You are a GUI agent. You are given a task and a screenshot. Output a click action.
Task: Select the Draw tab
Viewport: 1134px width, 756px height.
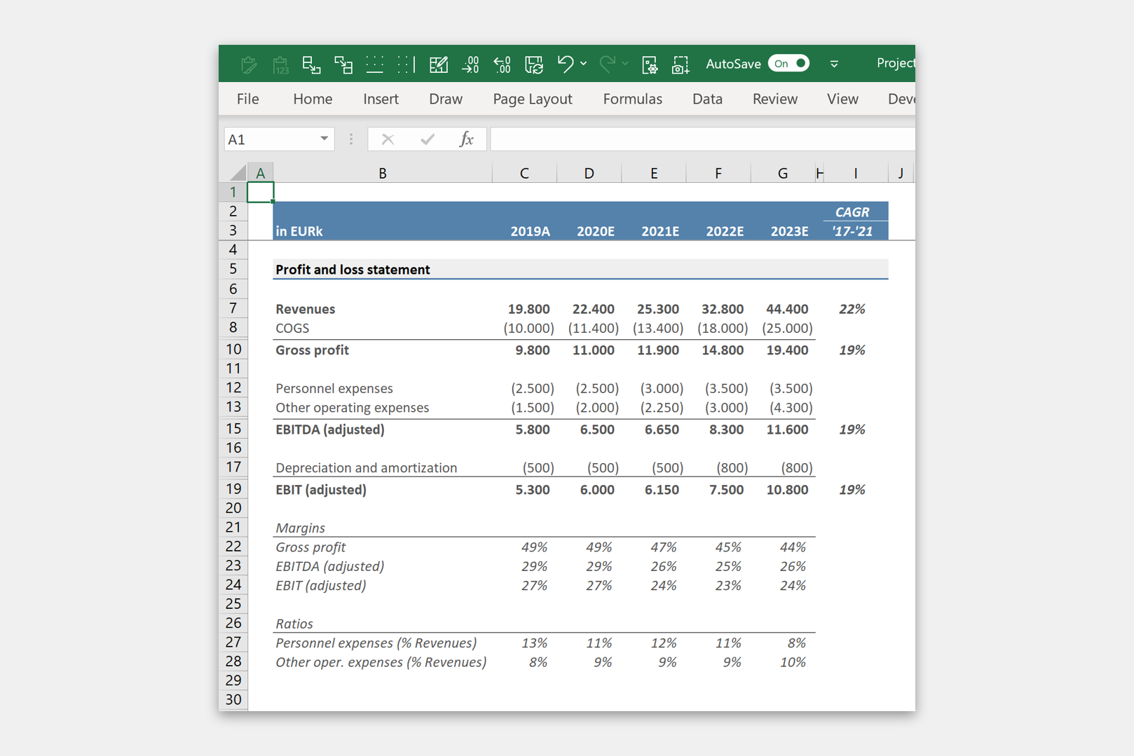pyautogui.click(x=446, y=99)
